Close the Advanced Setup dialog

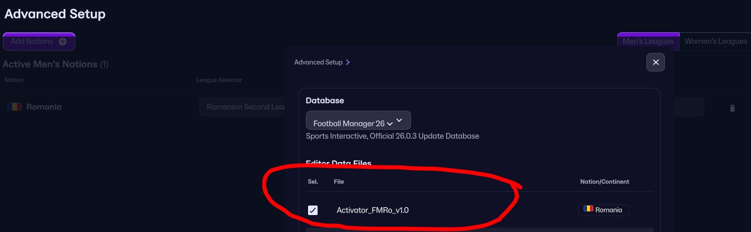[x=655, y=63]
